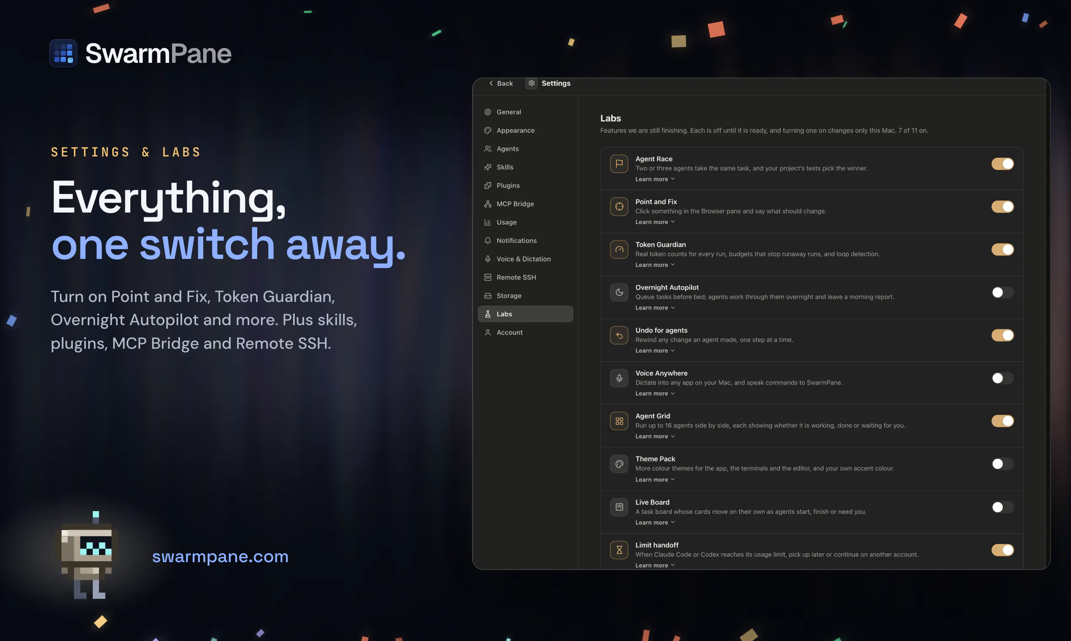Click the Notifications bell icon

click(487, 241)
